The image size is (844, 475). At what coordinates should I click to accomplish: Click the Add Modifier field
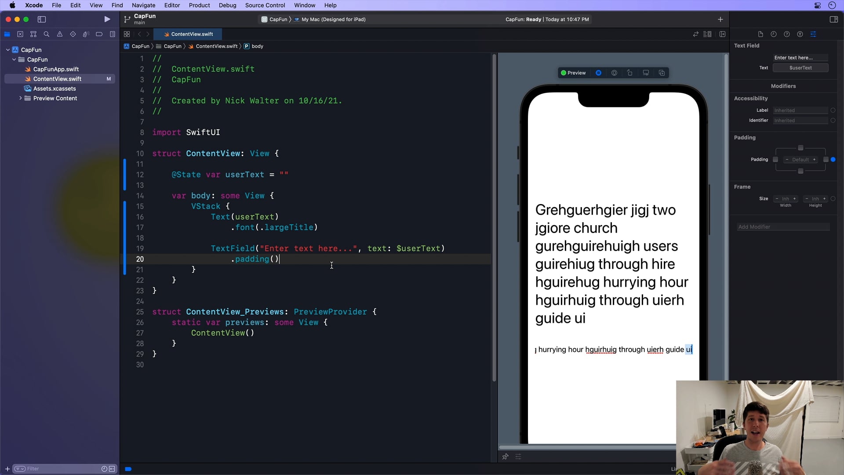click(x=783, y=227)
